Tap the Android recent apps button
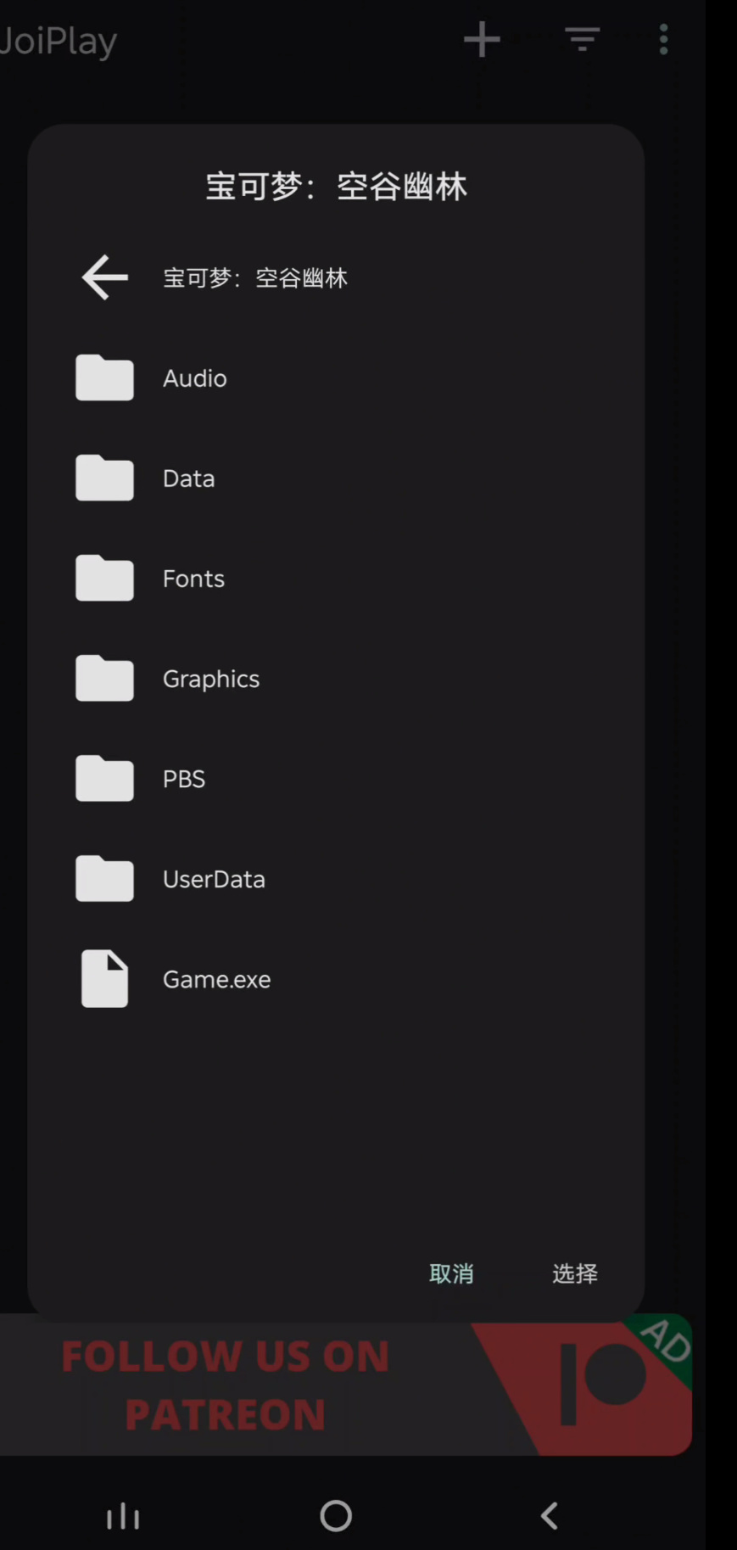 coord(124,1516)
